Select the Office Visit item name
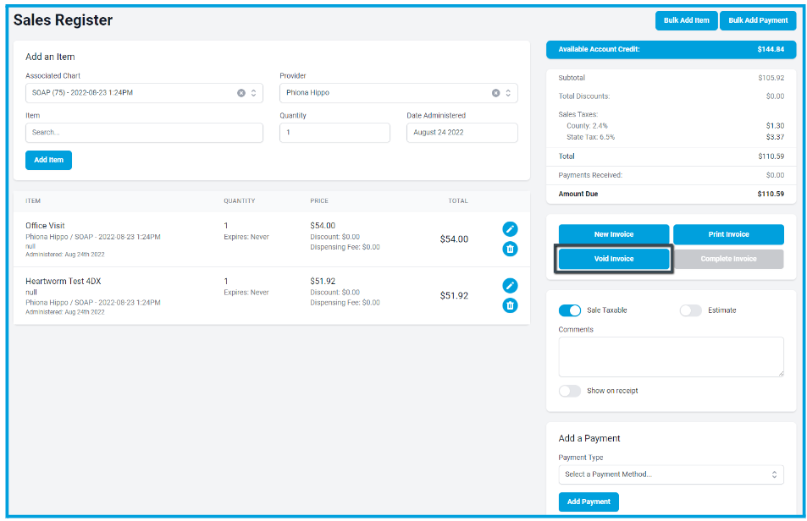Viewport: 807px width, 521px height. (45, 226)
